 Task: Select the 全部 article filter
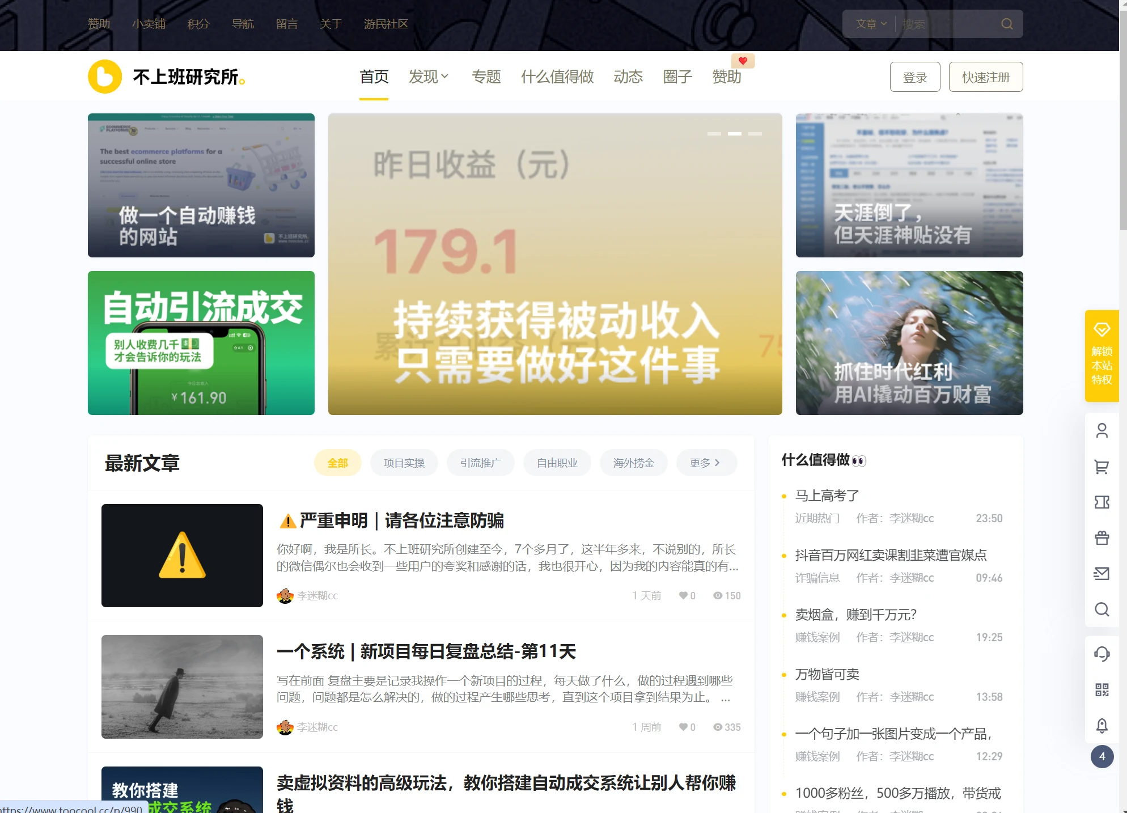(x=337, y=463)
